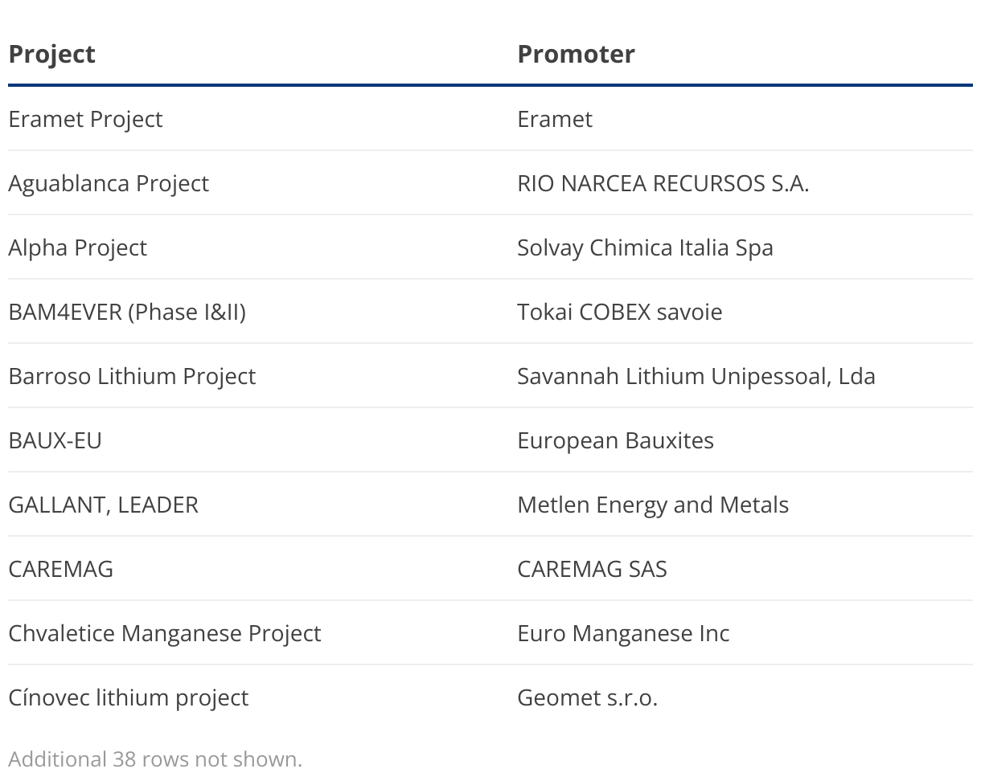Click promoter RIO NARCEA RECURSOS S.A.
Image resolution: width=981 pixels, height=781 pixels.
(663, 183)
